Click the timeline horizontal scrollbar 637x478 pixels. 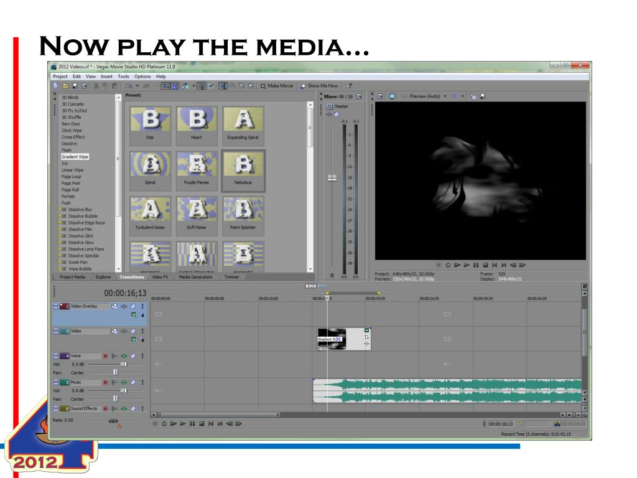(218, 415)
